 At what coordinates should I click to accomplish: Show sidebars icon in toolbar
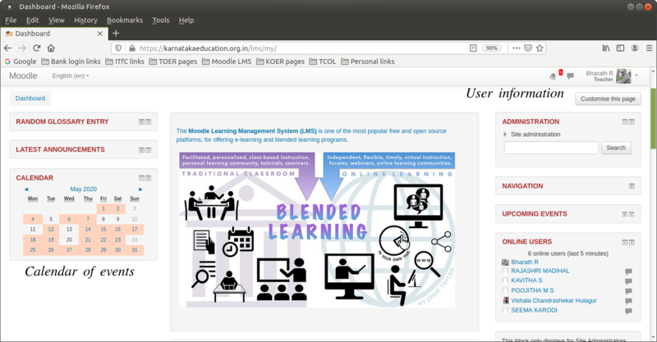point(621,48)
